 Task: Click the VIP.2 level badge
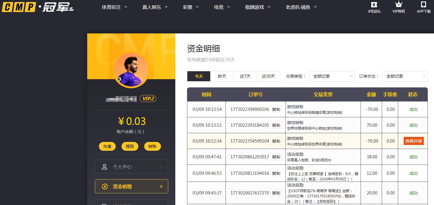click(148, 99)
